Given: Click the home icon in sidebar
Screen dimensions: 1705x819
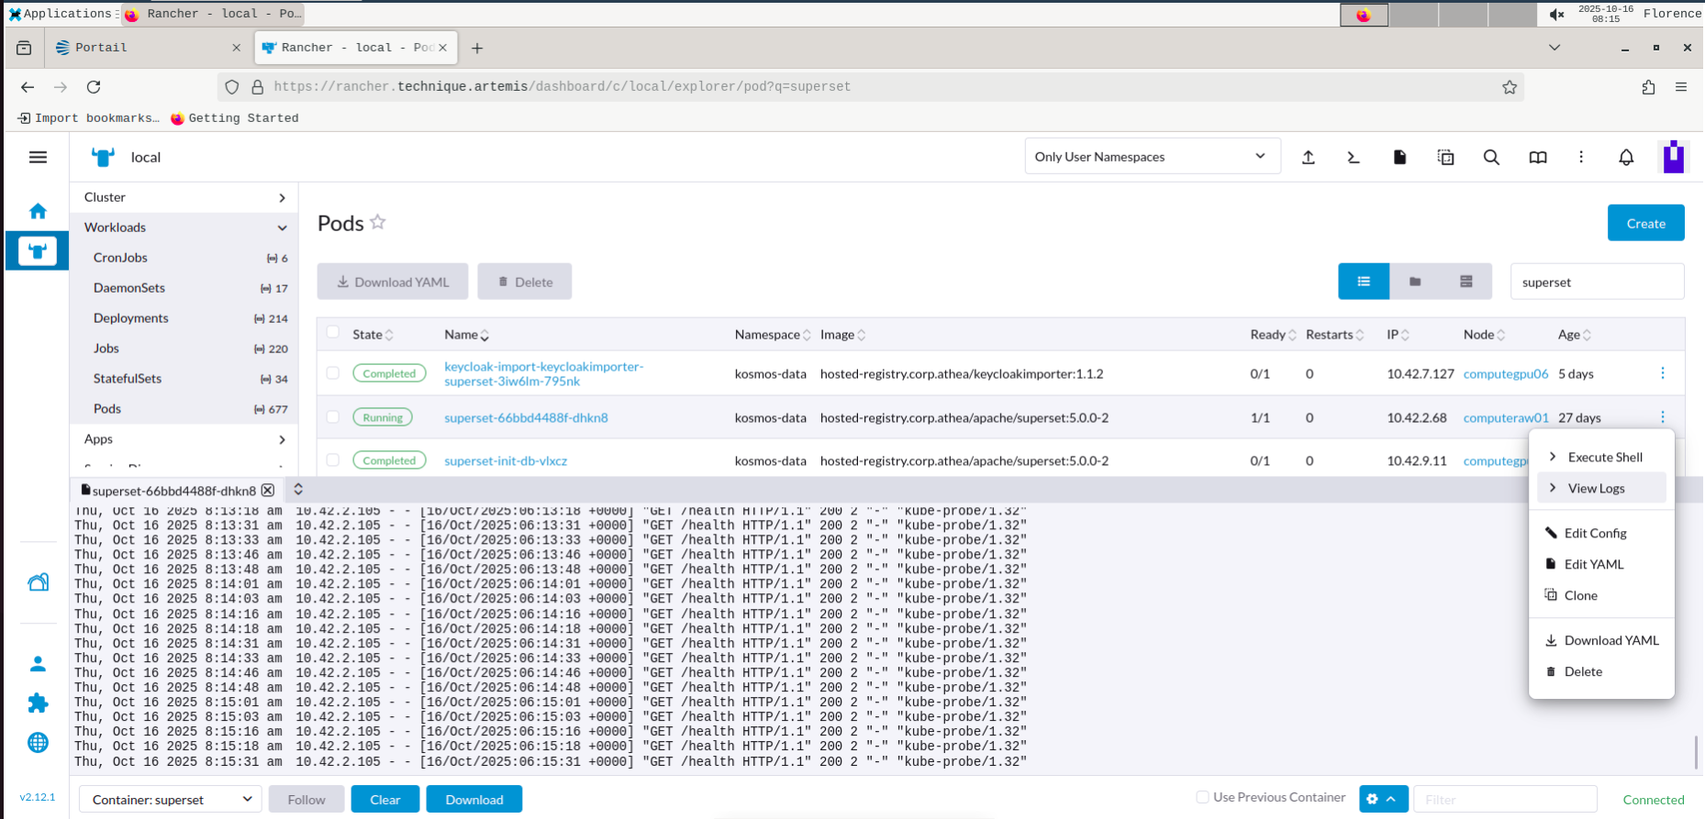Looking at the screenshot, I should 38,211.
